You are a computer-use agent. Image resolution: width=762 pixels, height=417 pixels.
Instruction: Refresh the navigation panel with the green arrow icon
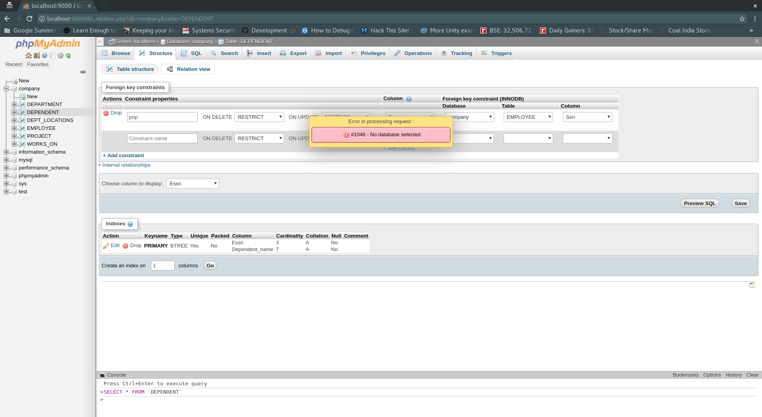pyautogui.click(x=68, y=55)
